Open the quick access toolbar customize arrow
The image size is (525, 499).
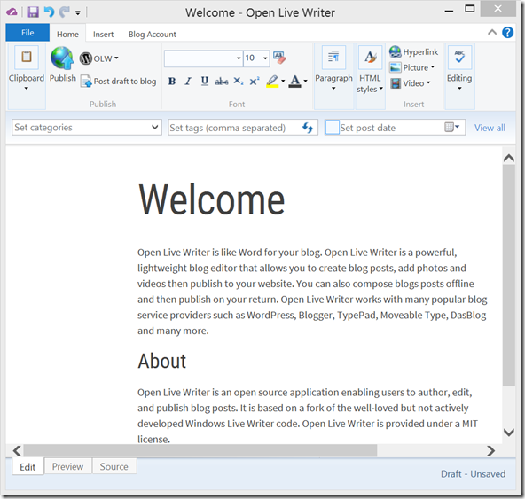78,13
